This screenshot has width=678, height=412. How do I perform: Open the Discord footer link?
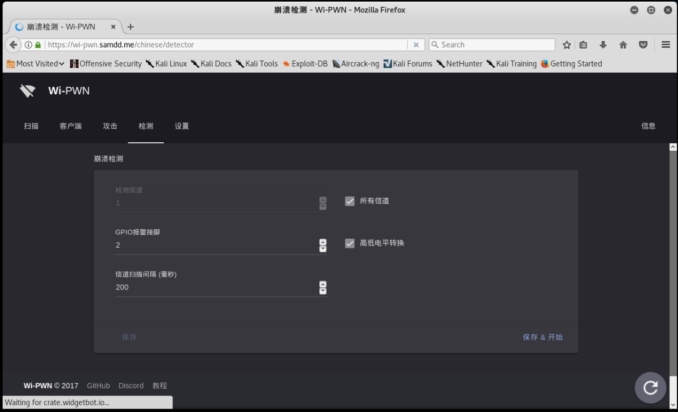pos(131,385)
